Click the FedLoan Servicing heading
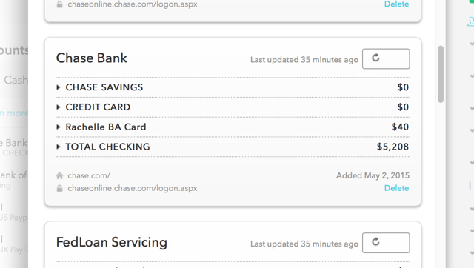 (112, 242)
